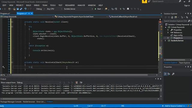
Task: Click the Output panel horizontal scrollbar
Action: coord(40,99)
